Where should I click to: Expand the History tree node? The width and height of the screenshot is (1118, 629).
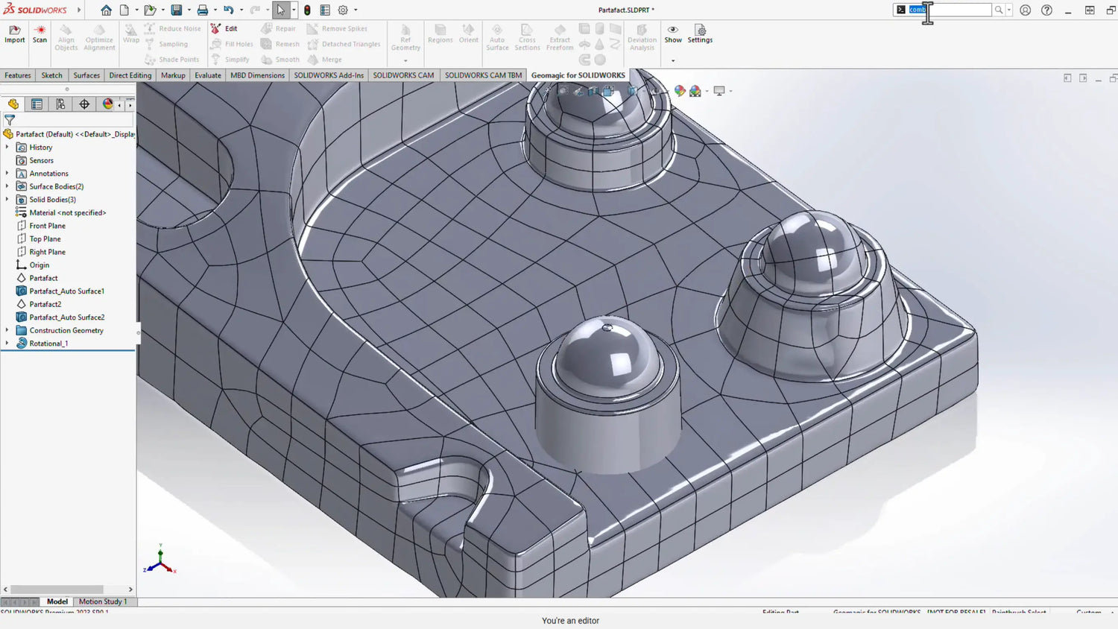[x=7, y=148]
